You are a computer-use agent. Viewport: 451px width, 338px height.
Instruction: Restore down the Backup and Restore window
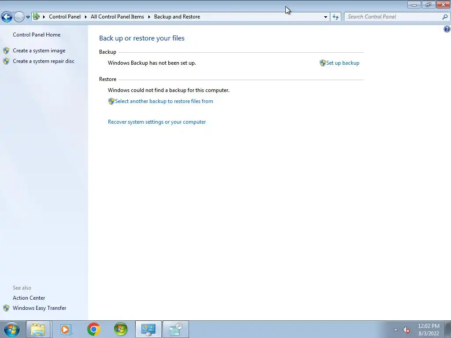429,5
